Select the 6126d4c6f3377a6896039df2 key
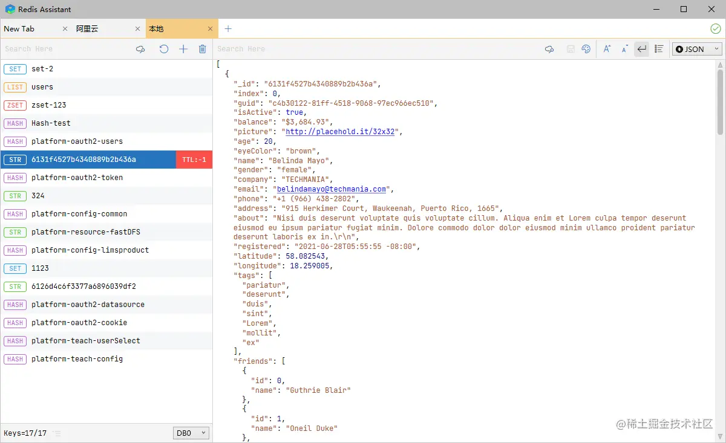The width and height of the screenshot is (726, 443). 106,286
